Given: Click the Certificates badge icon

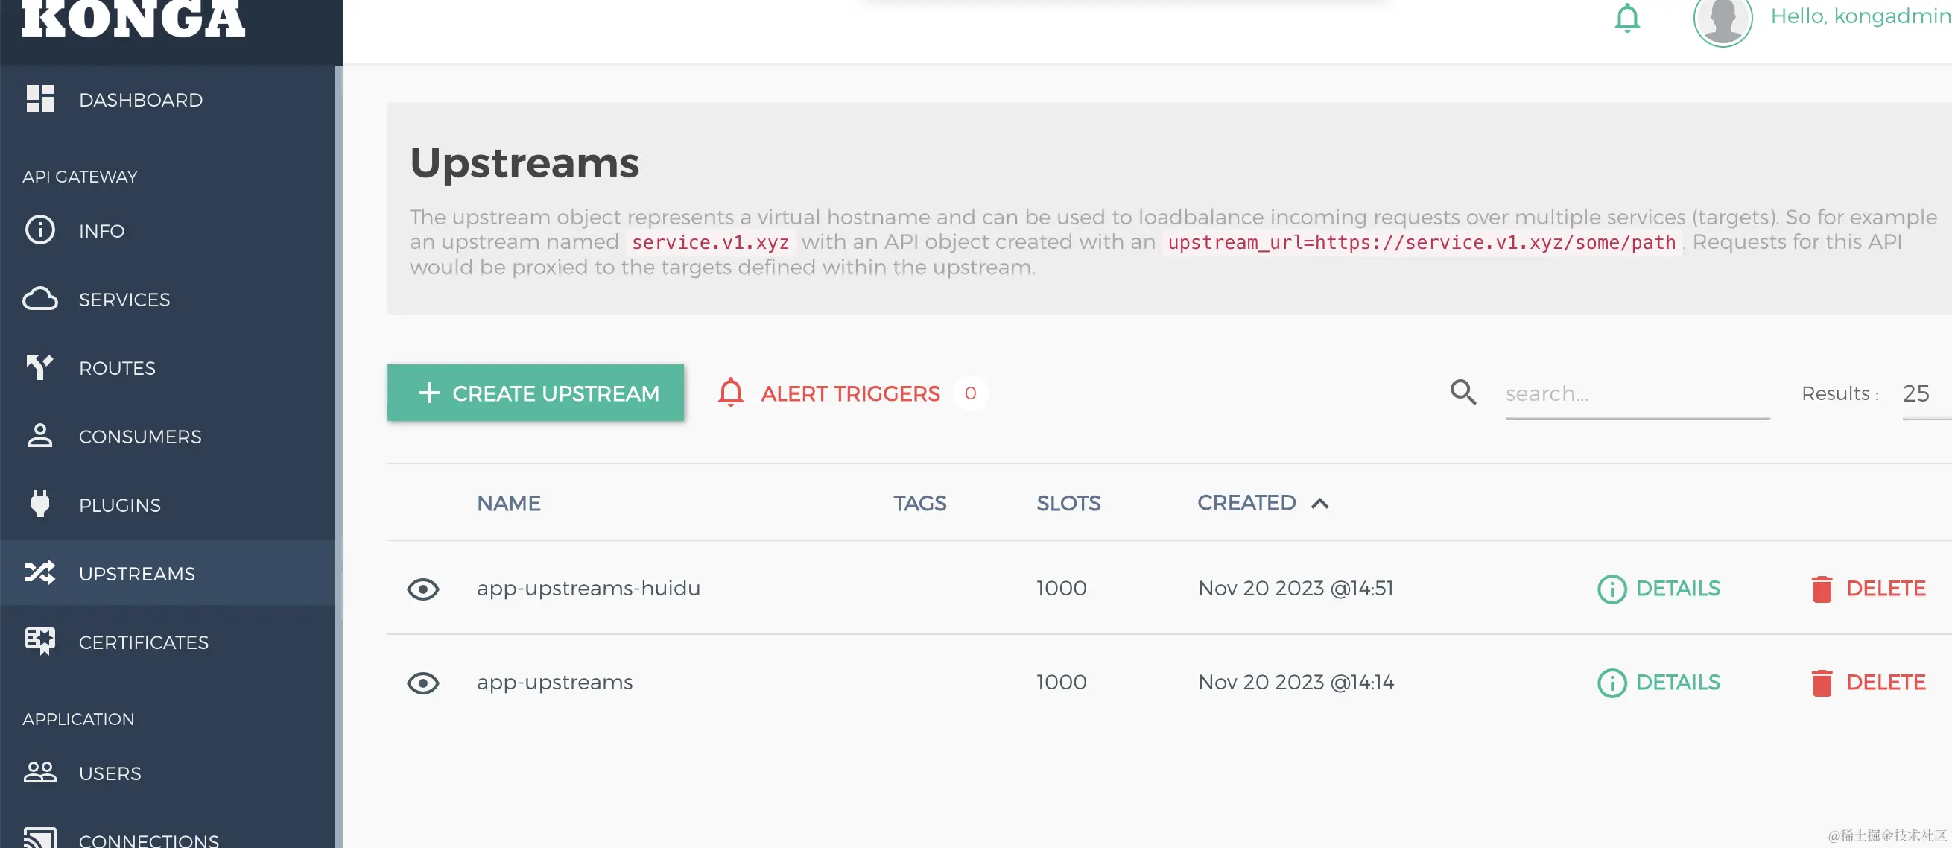Looking at the screenshot, I should 39,641.
